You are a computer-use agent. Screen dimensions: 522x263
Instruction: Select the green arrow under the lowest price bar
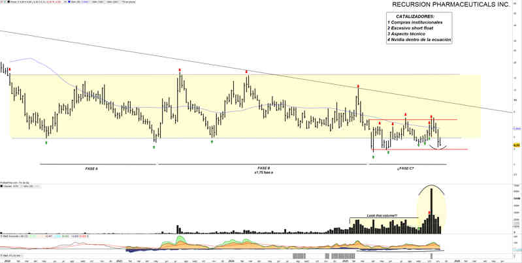point(373,157)
